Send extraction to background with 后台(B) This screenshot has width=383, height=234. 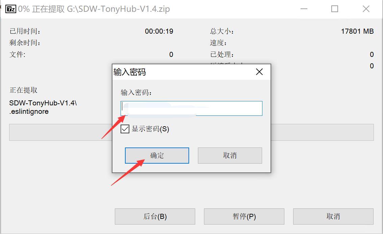click(x=155, y=216)
